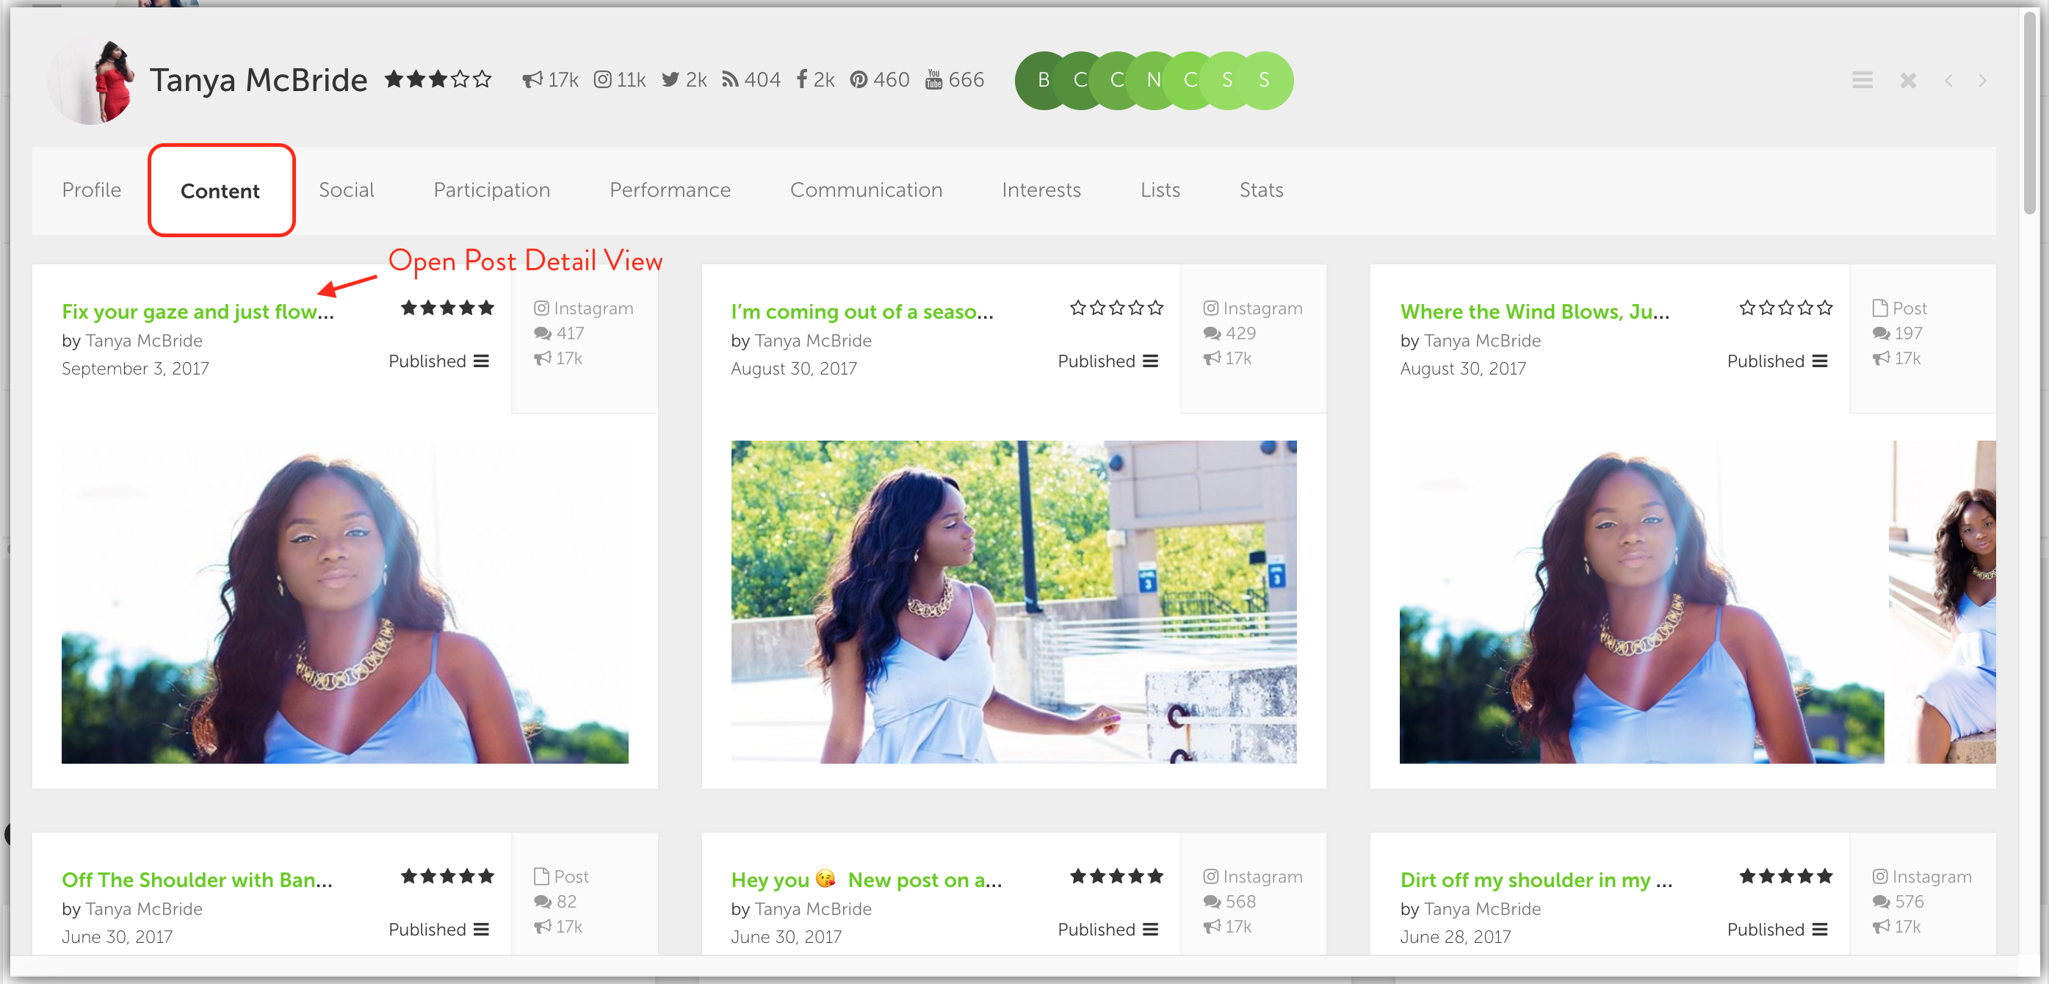Rate the 'Fix your gaze' post stars

click(447, 308)
